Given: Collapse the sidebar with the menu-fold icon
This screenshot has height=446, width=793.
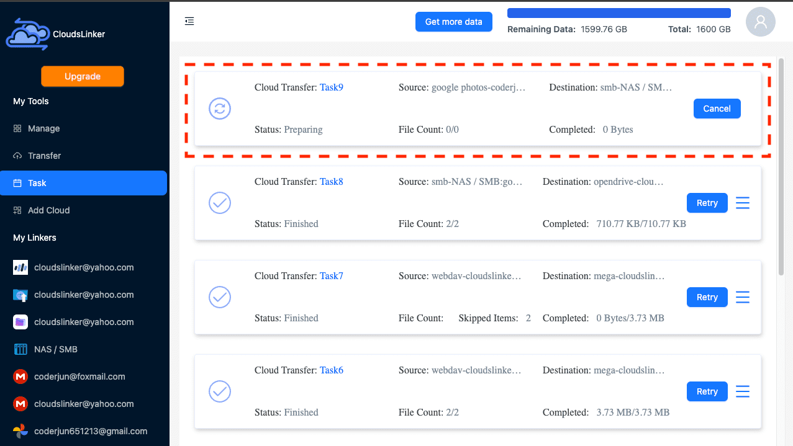Looking at the screenshot, I should click(189, 22).
